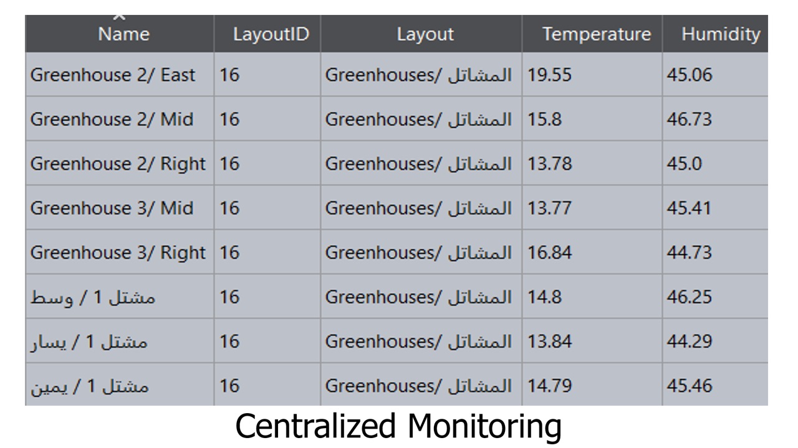Select the مشتل 1 / يسار name cell
Viewport: 798px width, 448px height.
tap(89, 342)
